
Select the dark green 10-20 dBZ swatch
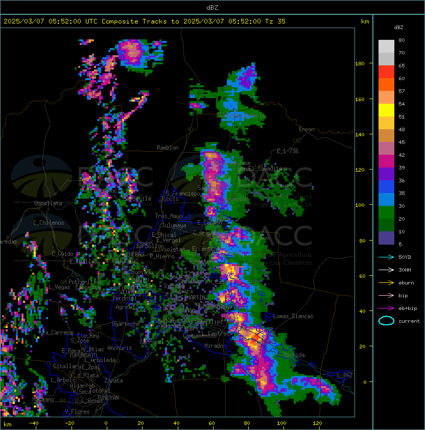click(386, 225)
